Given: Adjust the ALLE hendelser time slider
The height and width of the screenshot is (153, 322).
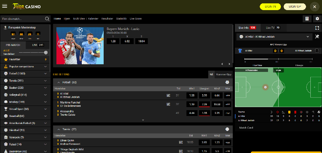Looking at the screenshot, I should pos(46,53).
